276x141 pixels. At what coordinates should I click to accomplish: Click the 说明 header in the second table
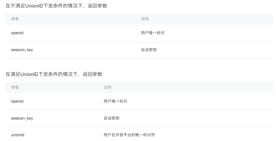pos(108,87)
